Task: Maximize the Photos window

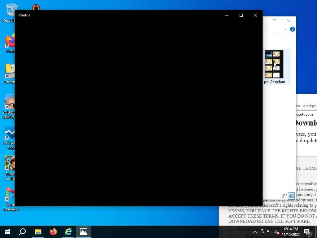Action: coord(241,15)
